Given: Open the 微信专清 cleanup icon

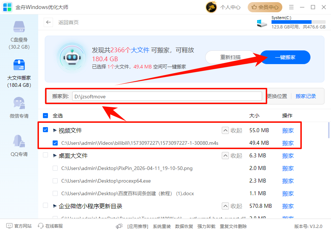Looking at the screenshot, I should pos(19,103).
